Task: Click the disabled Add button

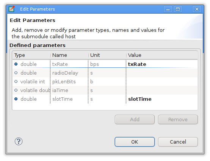Action: (135, 119)
